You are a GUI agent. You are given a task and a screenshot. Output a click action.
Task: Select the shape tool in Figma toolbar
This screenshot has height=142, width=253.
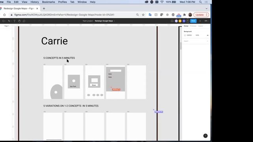4,21
